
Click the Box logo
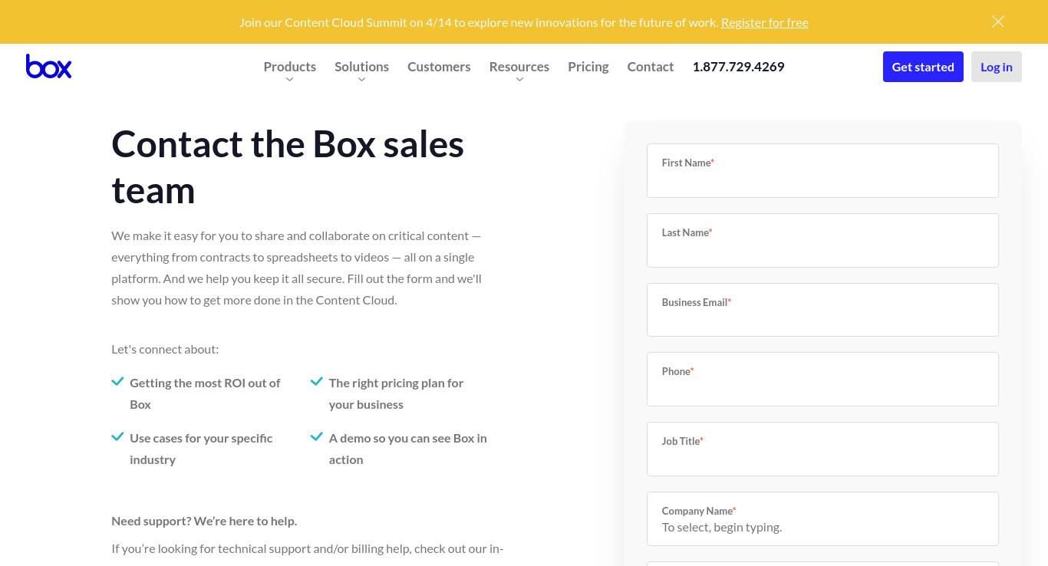pyautogui.click(x=48, y=67)
